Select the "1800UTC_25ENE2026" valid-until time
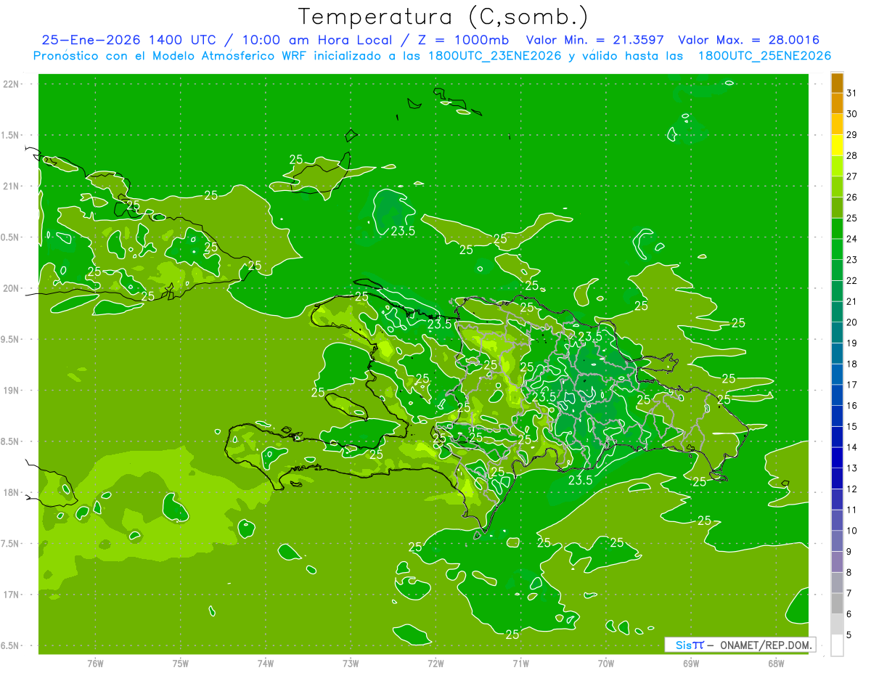The image size is (871, 673). pyautogui.click(x=764, y=55)
